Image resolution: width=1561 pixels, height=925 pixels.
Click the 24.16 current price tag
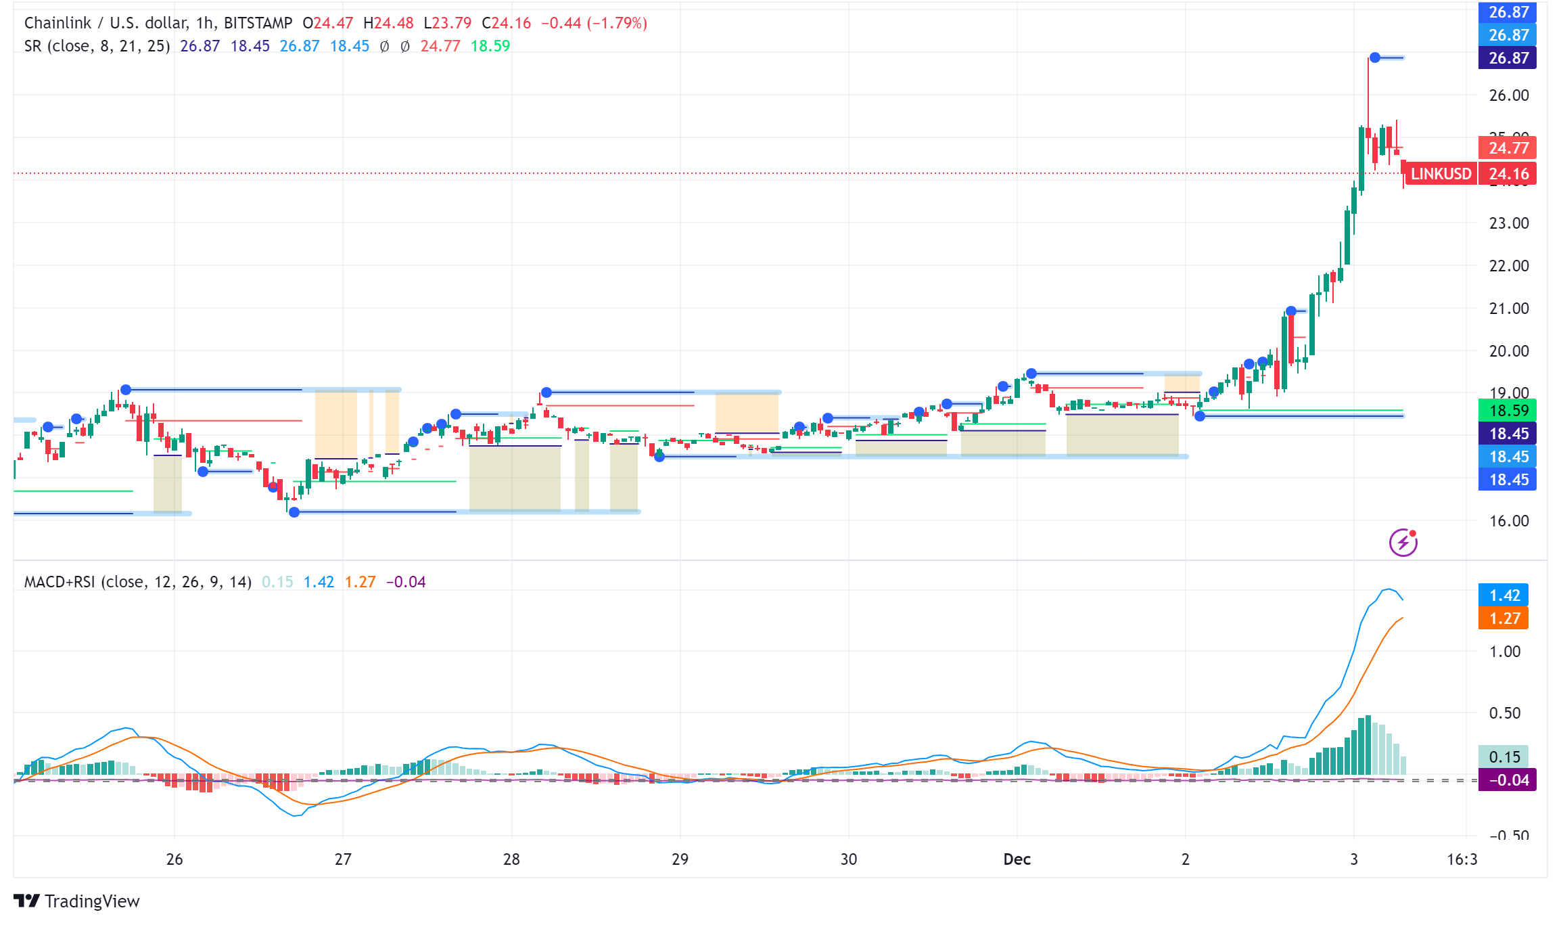coord(1508,174)
